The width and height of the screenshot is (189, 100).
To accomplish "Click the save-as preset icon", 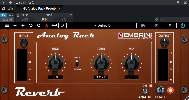I will [156, 25].
